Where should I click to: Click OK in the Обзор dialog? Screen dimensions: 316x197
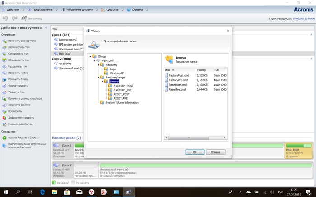tap(195, 152)
